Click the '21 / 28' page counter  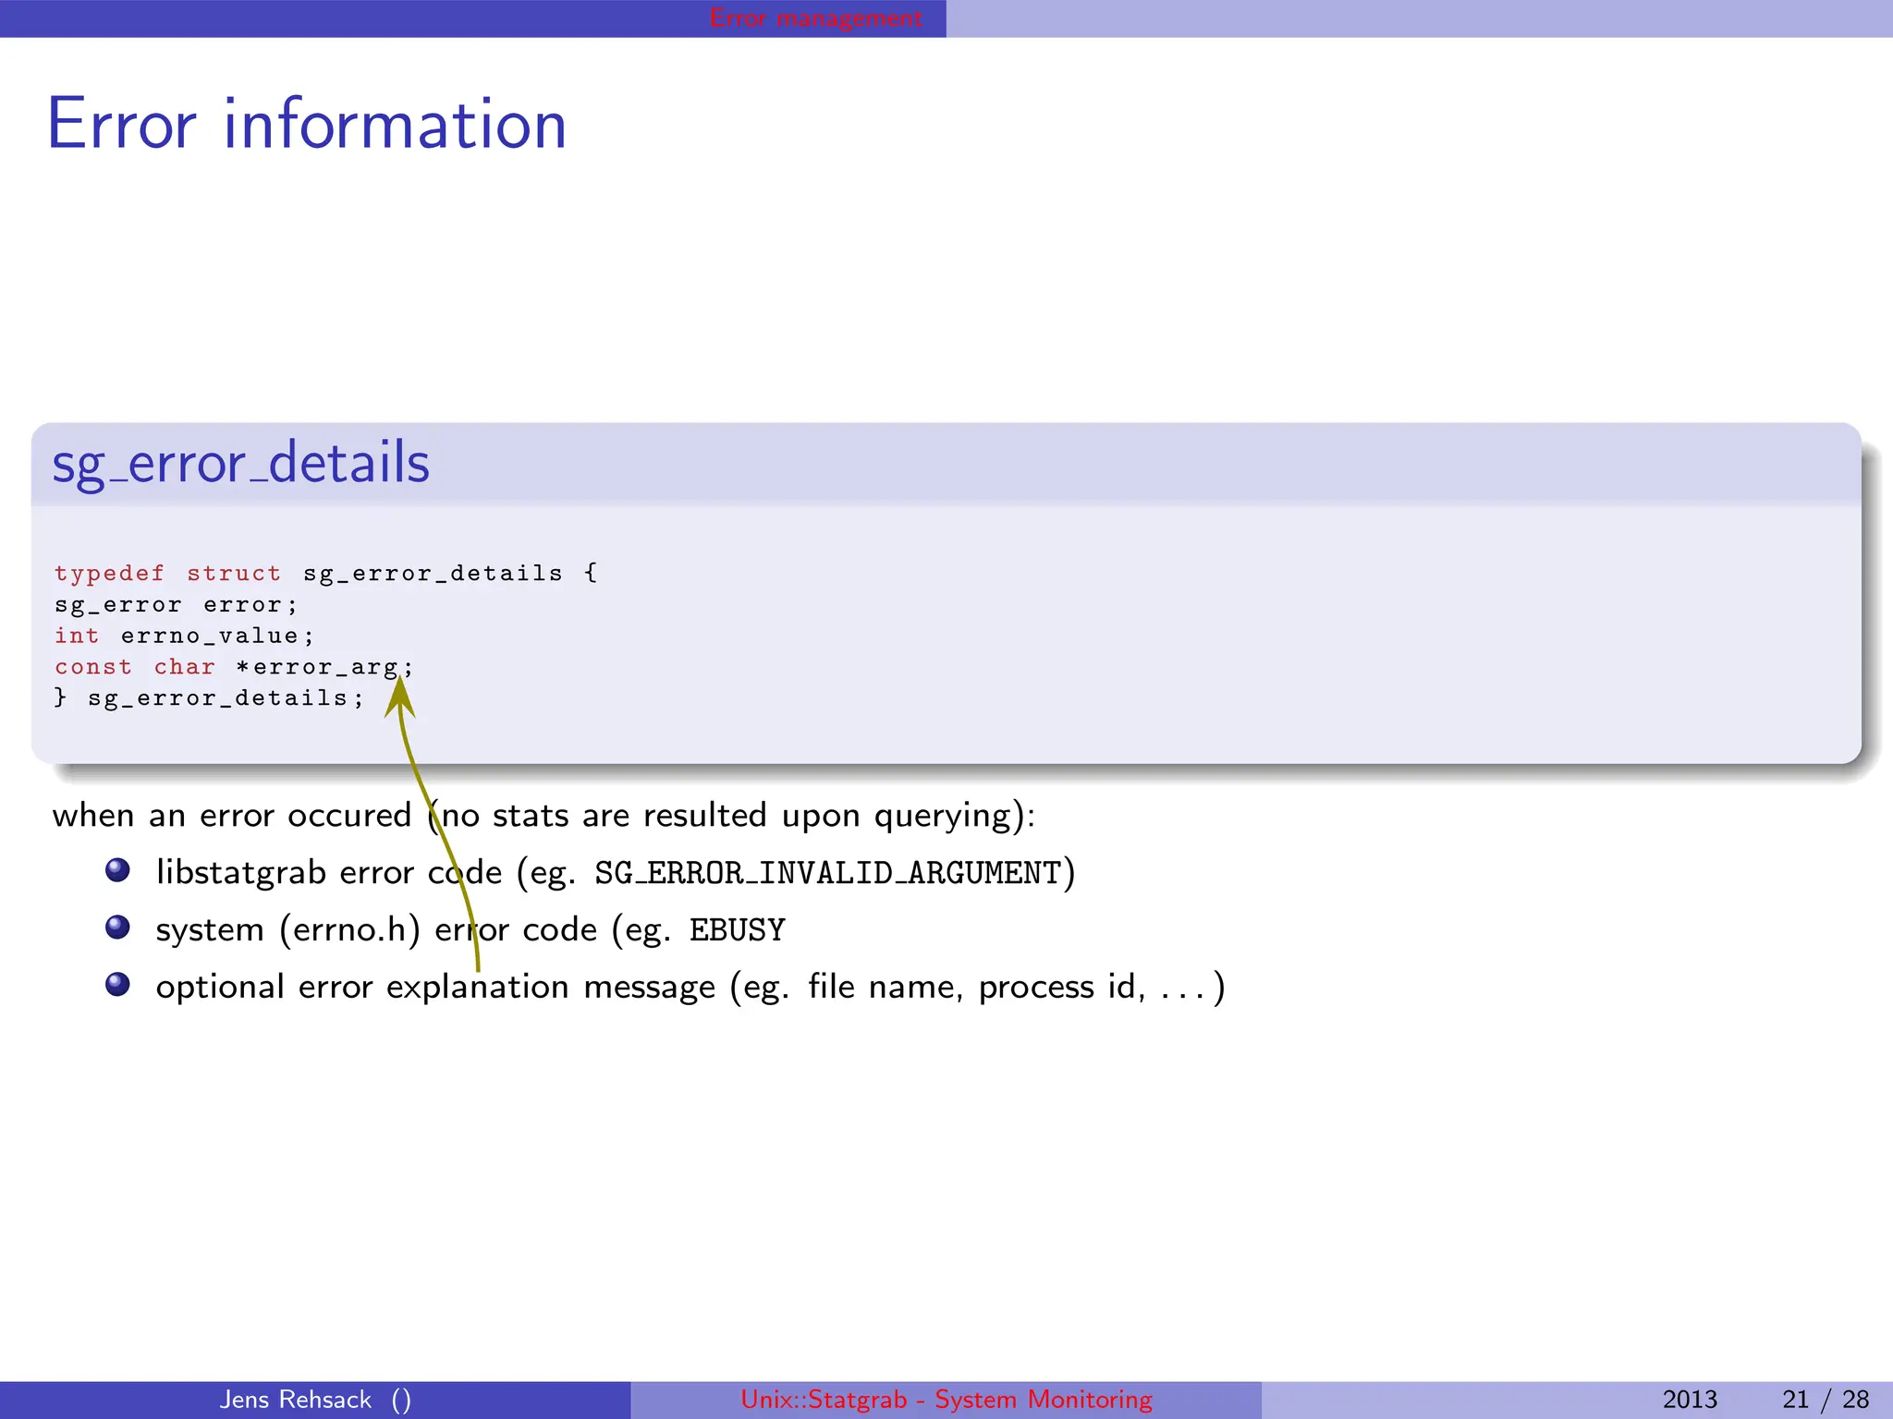click(x=1826, y=1400)
